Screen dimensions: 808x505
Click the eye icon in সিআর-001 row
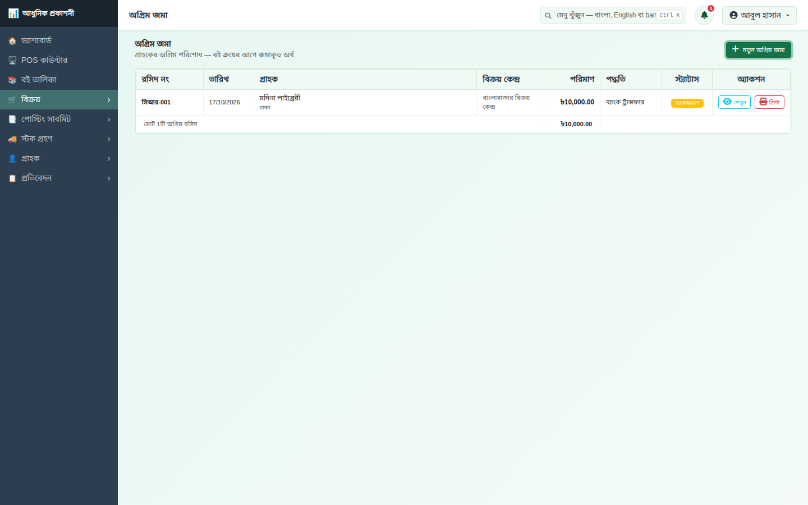click(727, 102)
